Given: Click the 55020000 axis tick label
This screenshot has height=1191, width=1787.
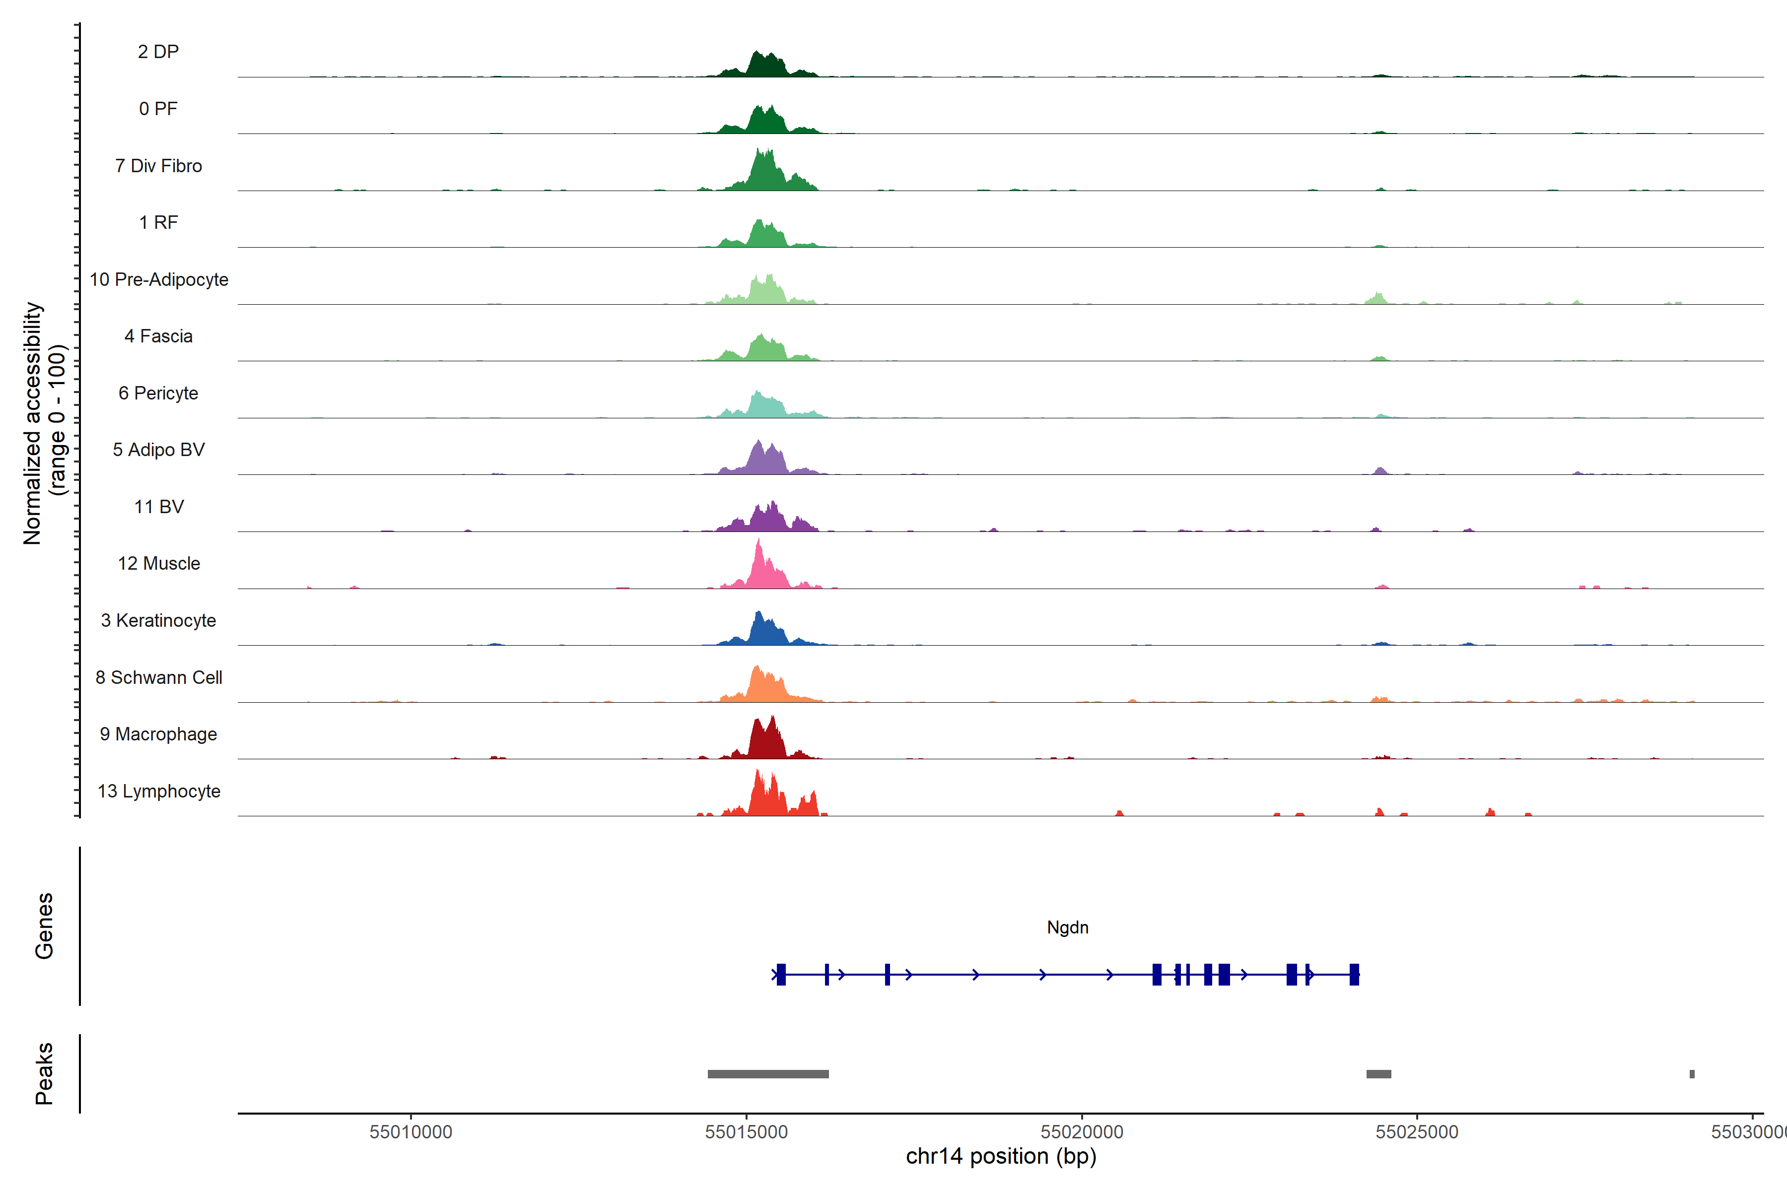Looking at the screenshot, I should pyautogui.click(x=1081, y=1132).
